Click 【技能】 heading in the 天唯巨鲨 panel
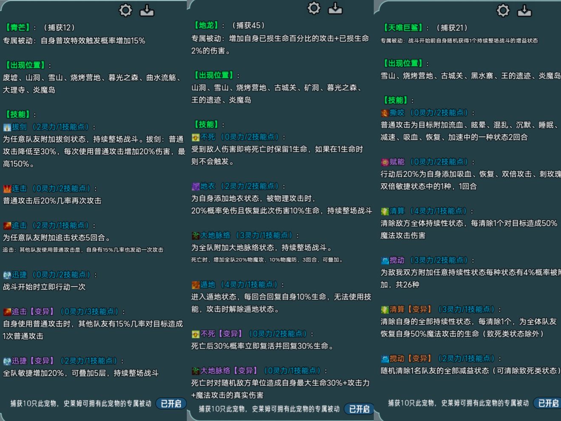This screenshot has width=561, height=421. pyautogui.click(x=396, y=100)
